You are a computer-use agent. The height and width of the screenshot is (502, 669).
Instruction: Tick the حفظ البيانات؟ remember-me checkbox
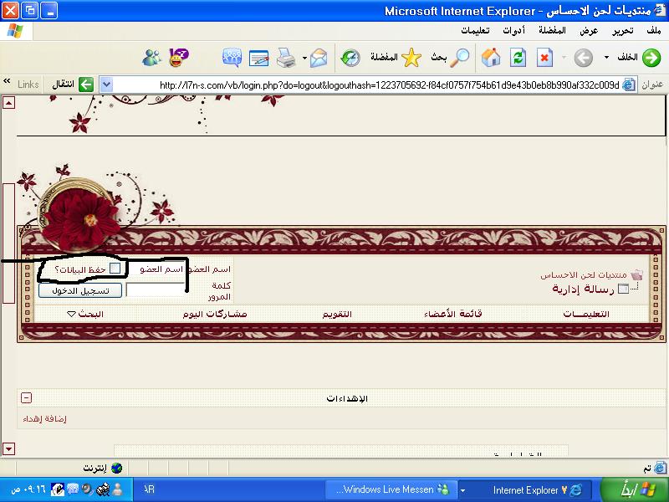pyautogui.click(x=115, y=268)
